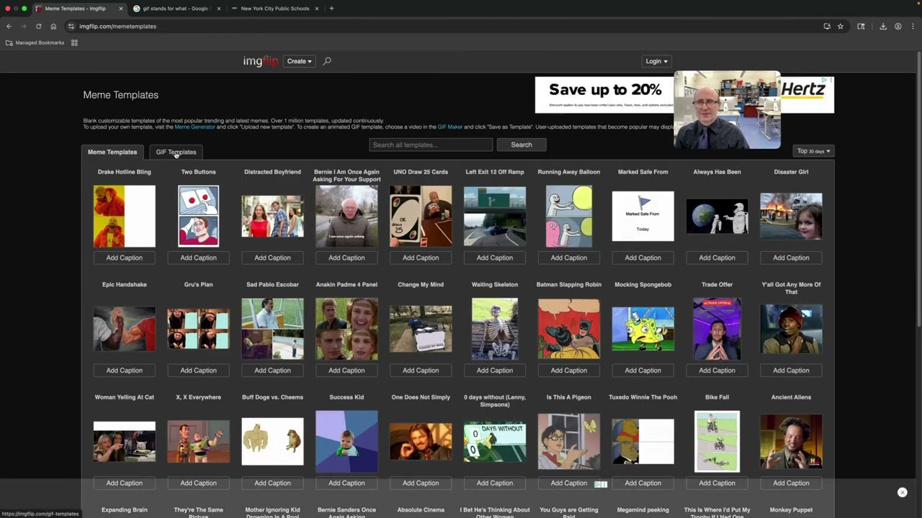
Task: Open a new browser tab
Action: click(331, 9)
